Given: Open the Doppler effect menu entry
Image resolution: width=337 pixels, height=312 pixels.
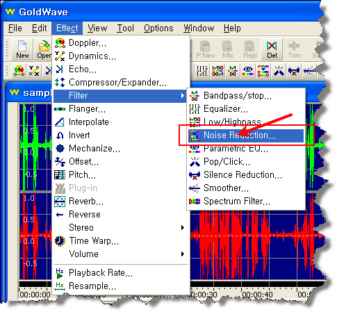Looking at the screenshot, I should [122, 42].
